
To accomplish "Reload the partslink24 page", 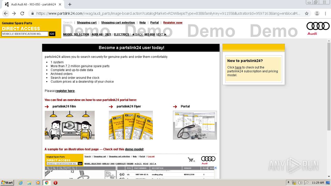I will click(x=22, y=13).
